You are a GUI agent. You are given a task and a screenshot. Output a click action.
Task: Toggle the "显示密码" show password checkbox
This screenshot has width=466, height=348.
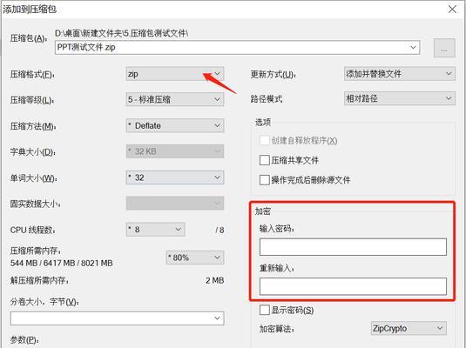[x=265, y=310]
